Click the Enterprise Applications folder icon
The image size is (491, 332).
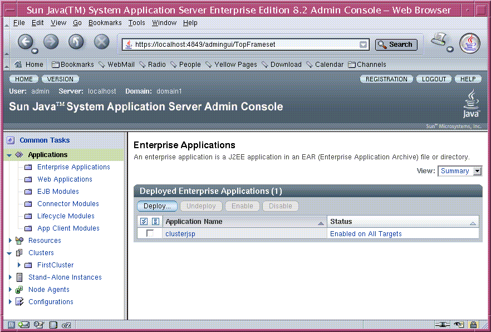pyautogui.click(x=28, y=167)
